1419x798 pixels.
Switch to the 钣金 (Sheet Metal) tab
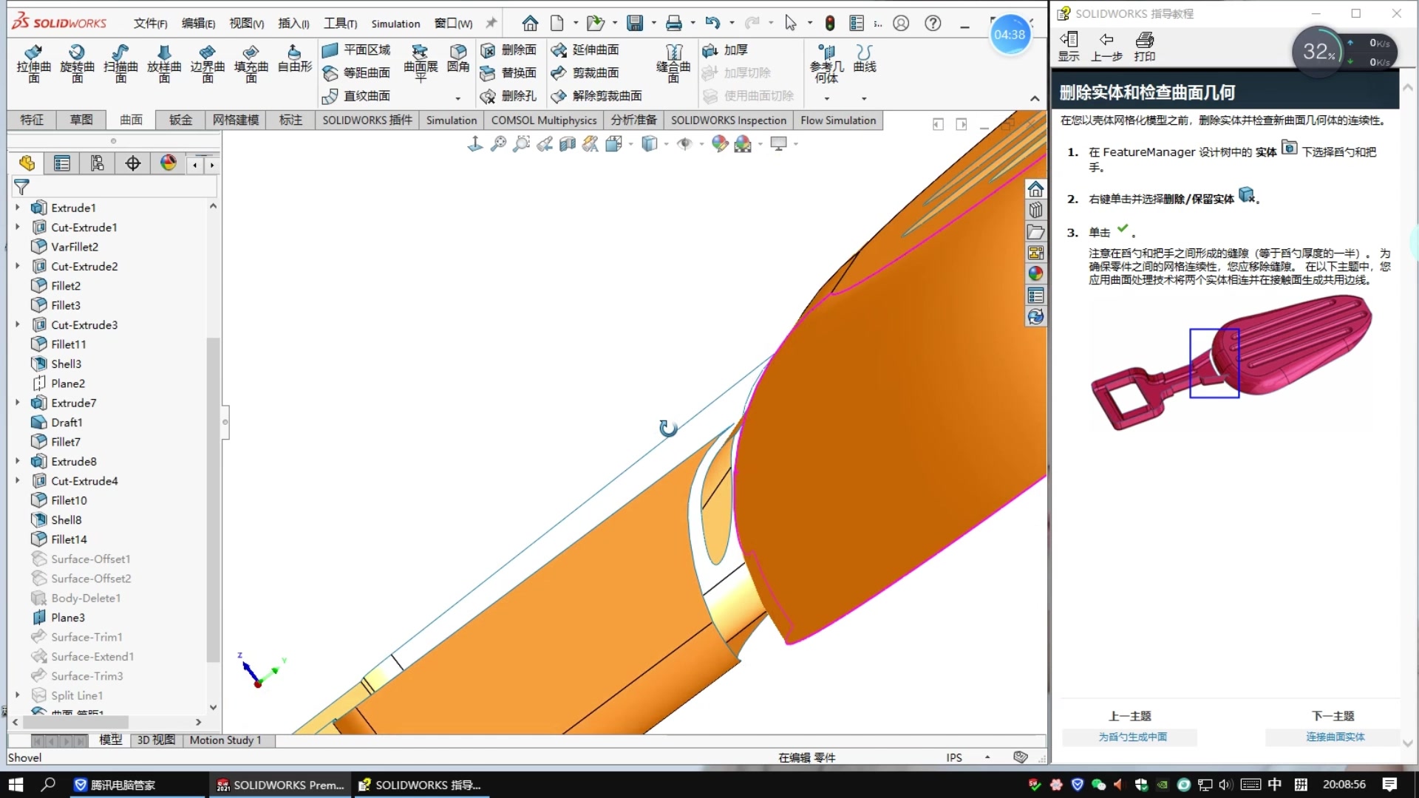(179, 120)
